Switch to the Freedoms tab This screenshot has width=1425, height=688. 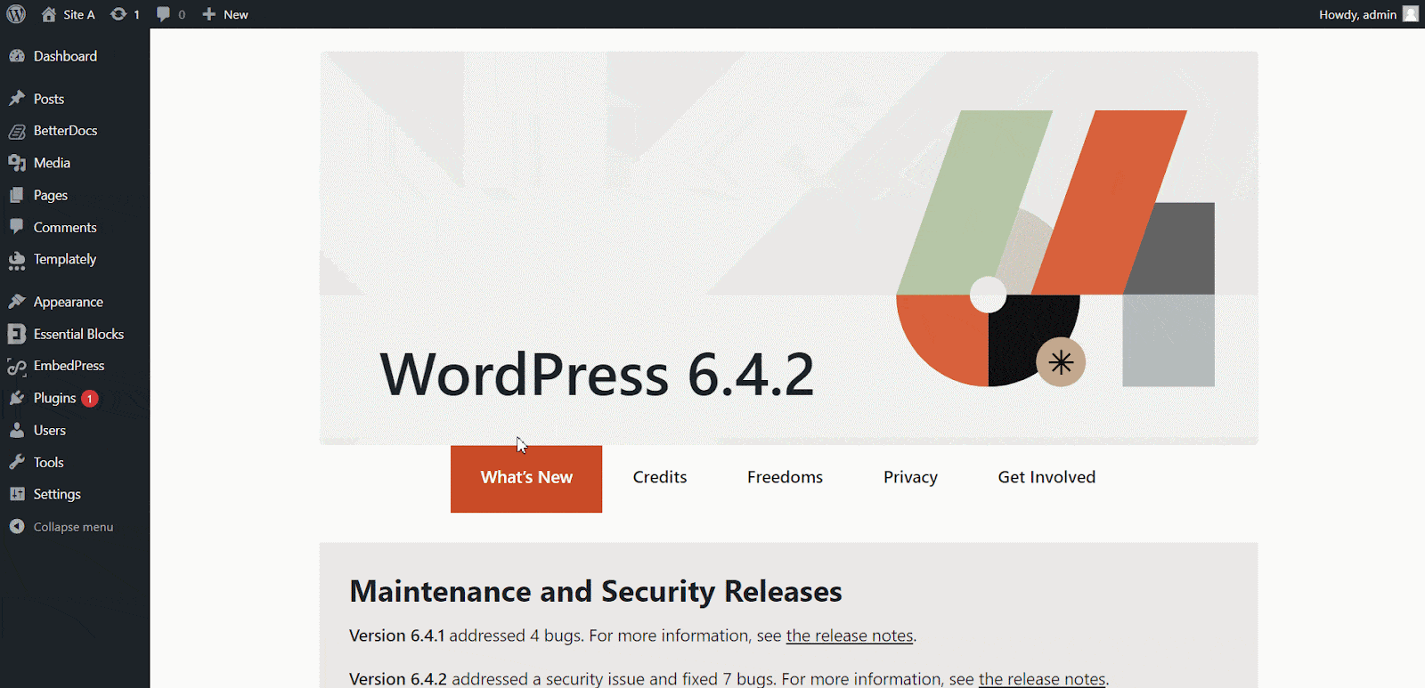pos(785,478)
